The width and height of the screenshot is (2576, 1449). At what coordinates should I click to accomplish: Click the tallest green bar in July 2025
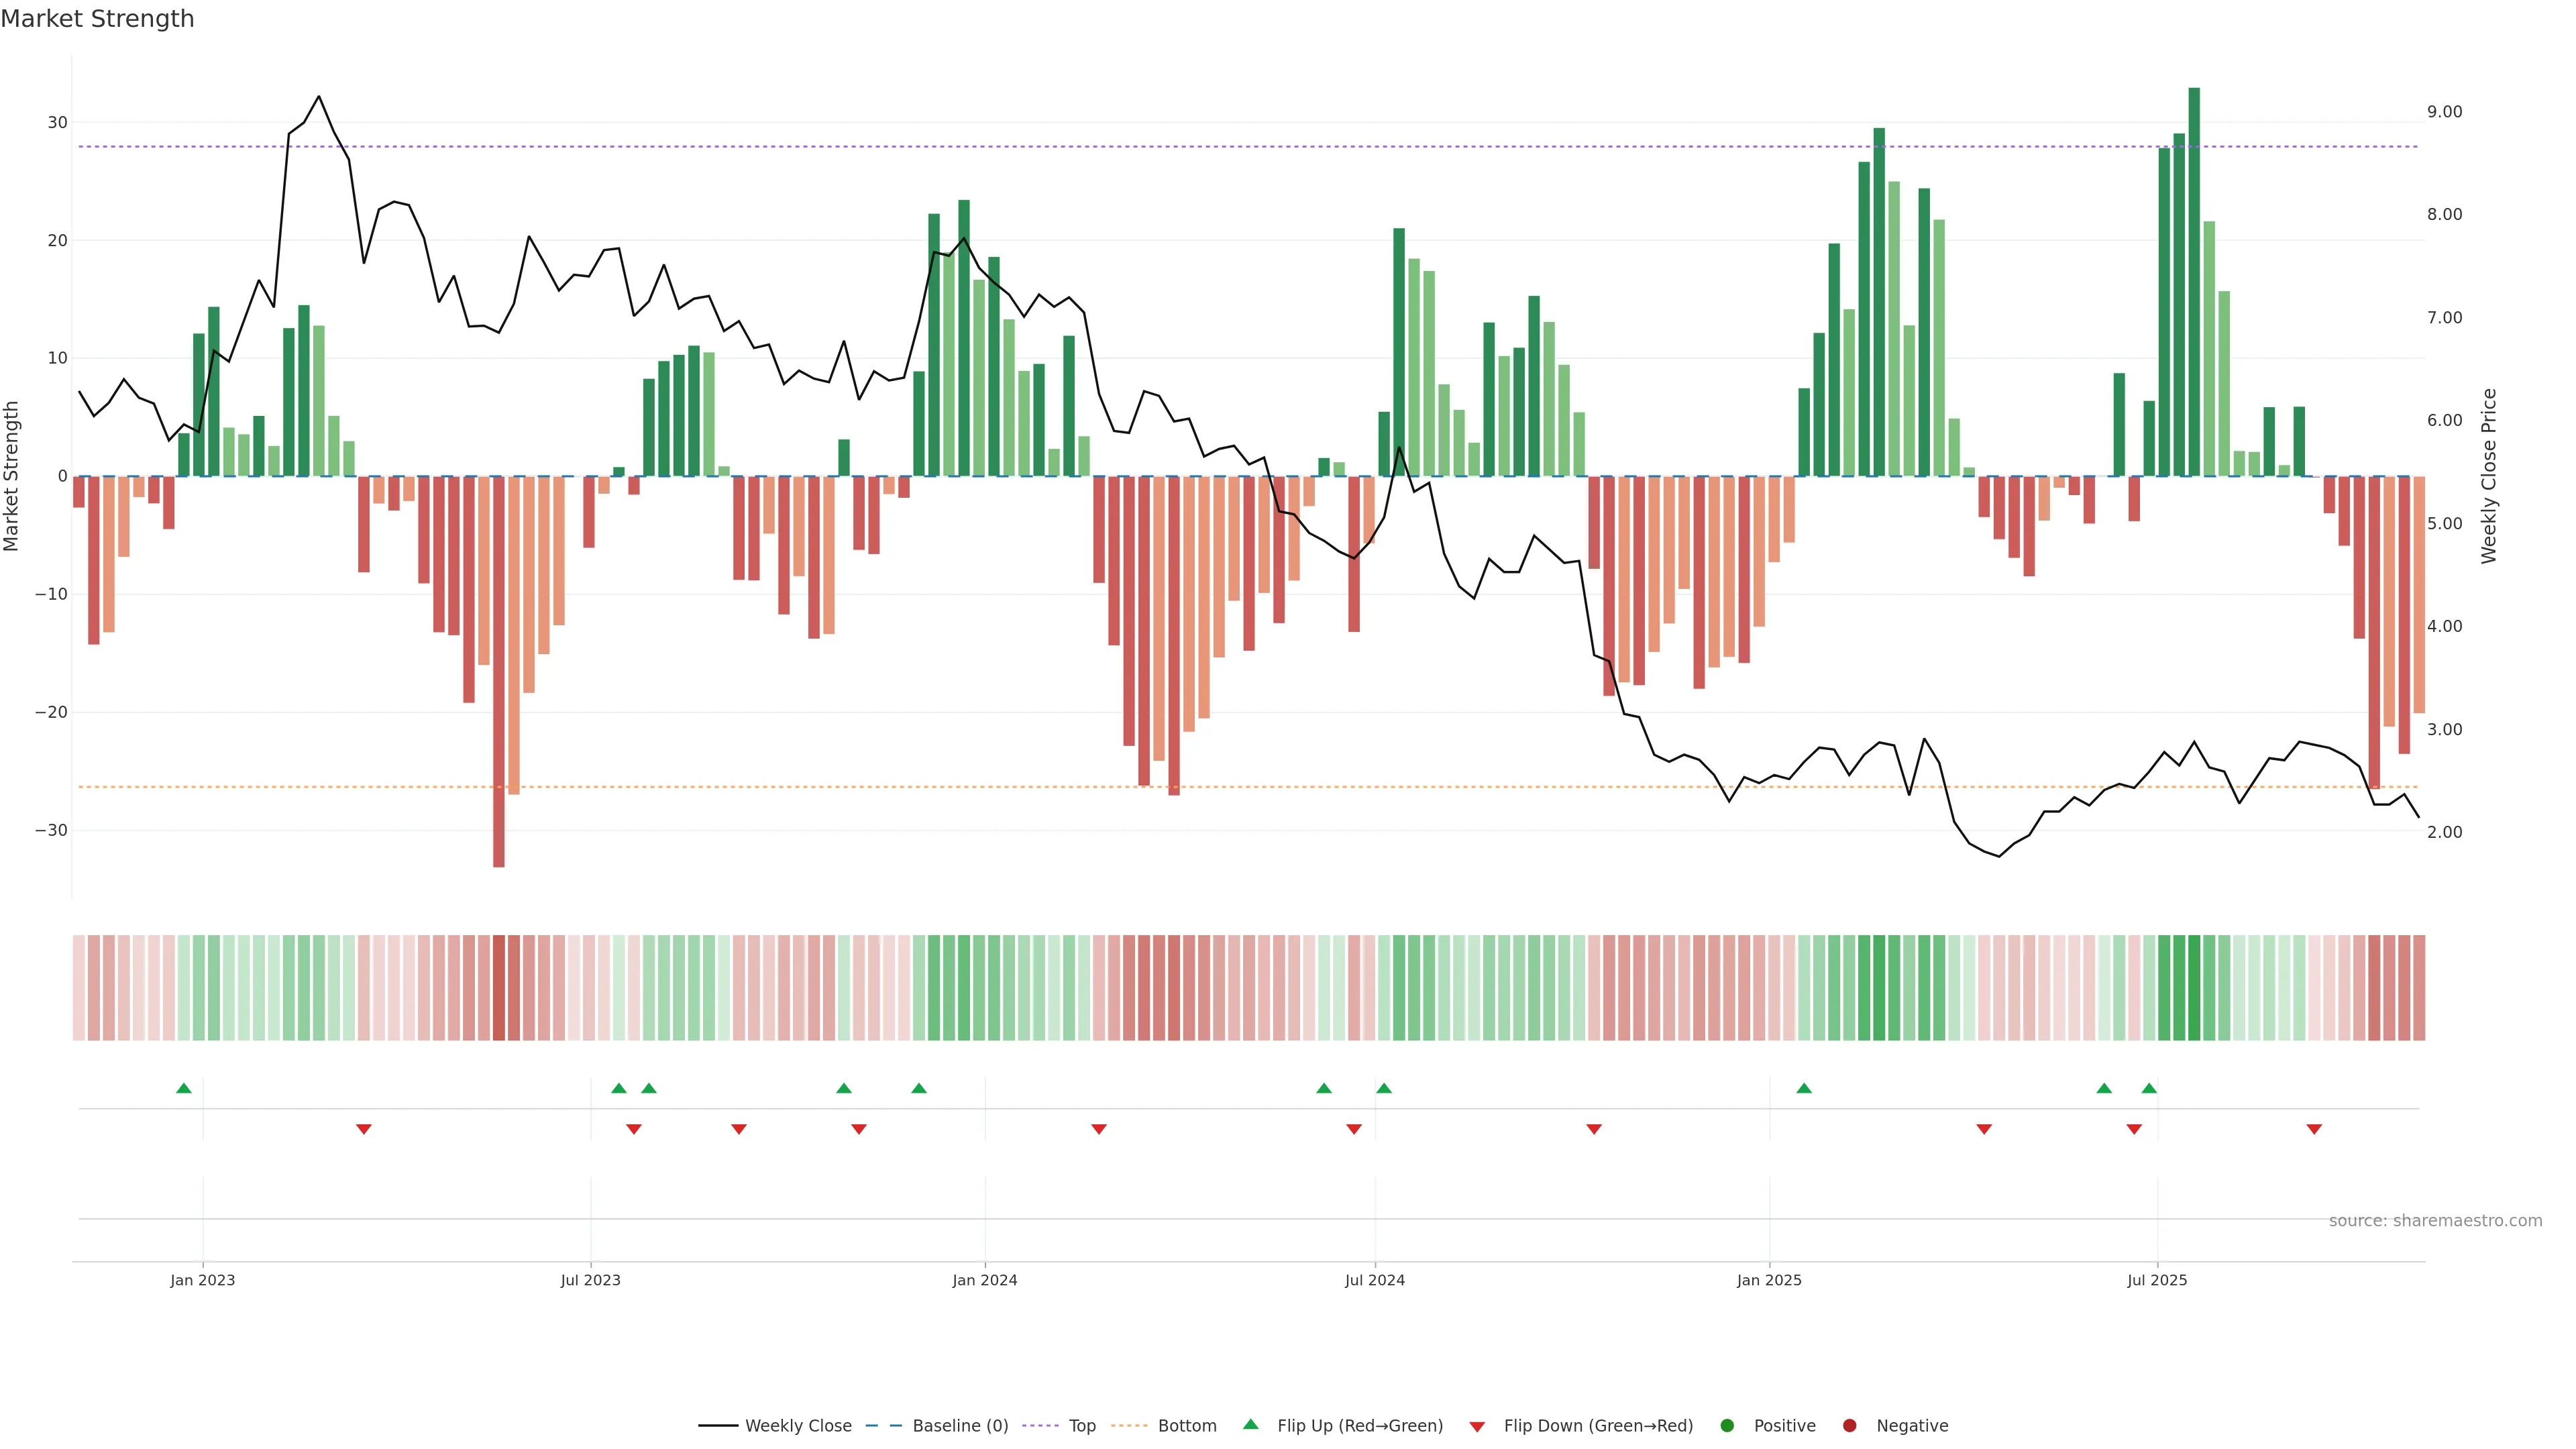2194,280
